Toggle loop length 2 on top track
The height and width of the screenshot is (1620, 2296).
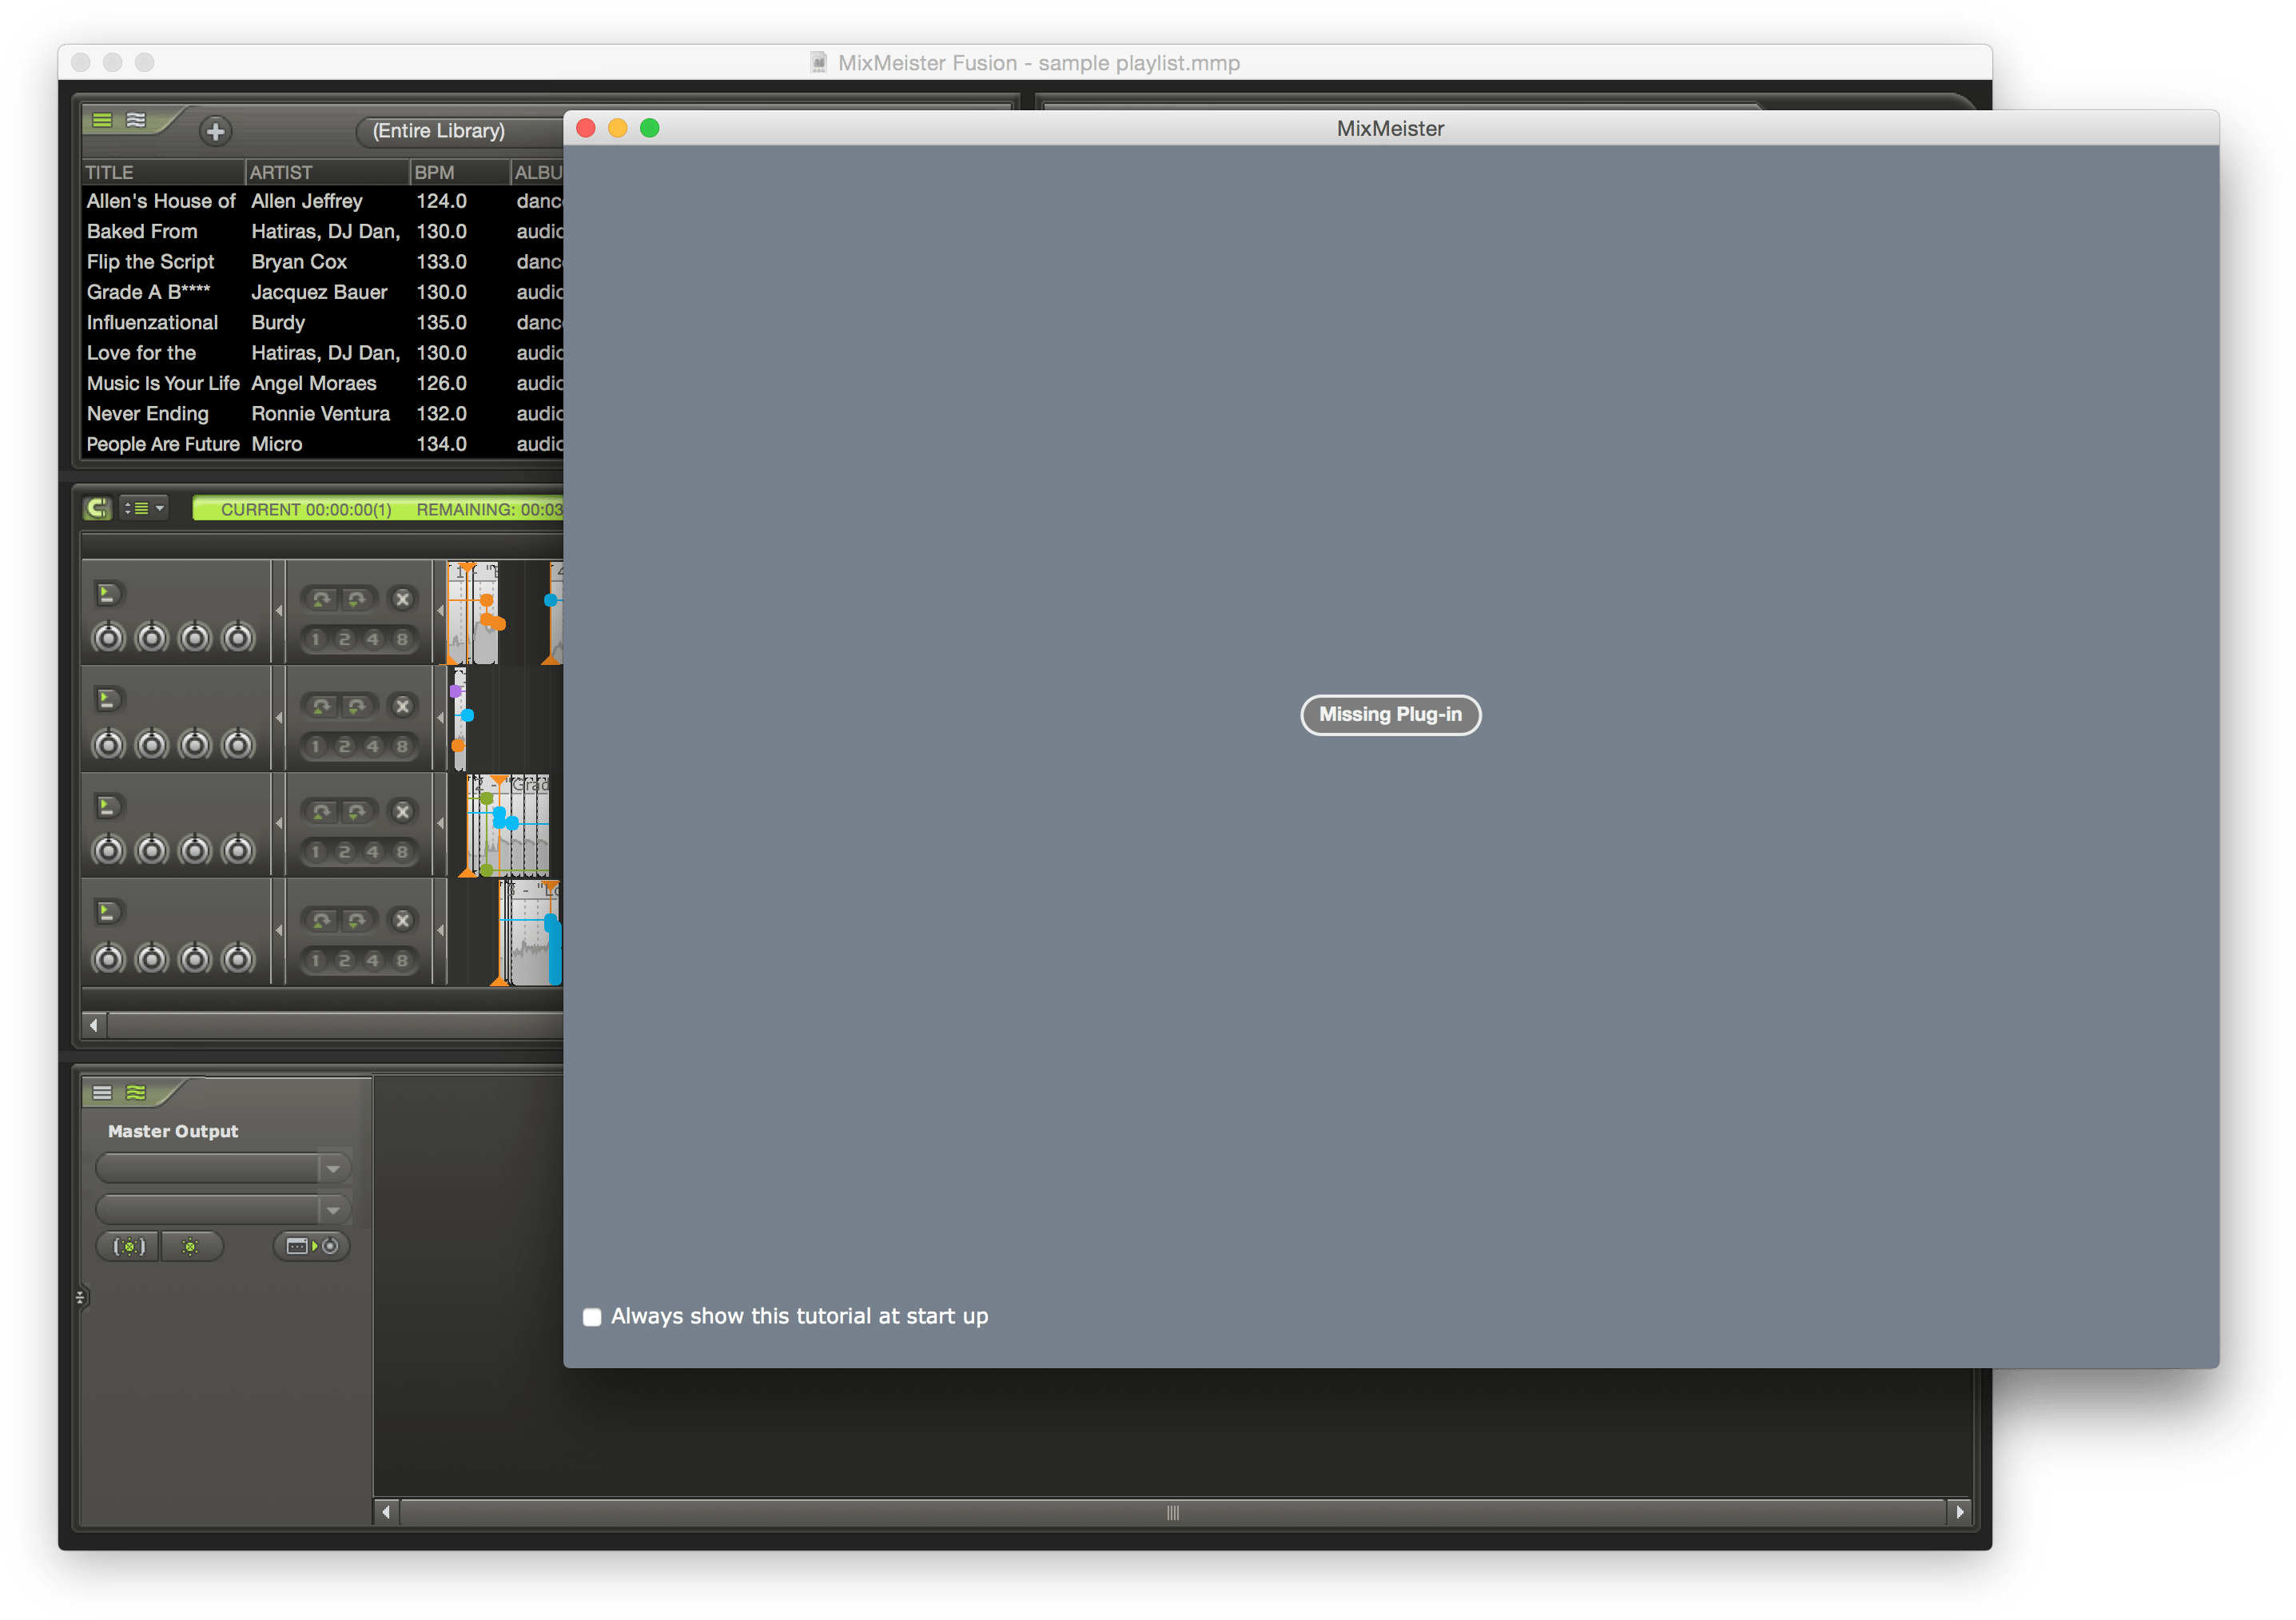point(345,639)
